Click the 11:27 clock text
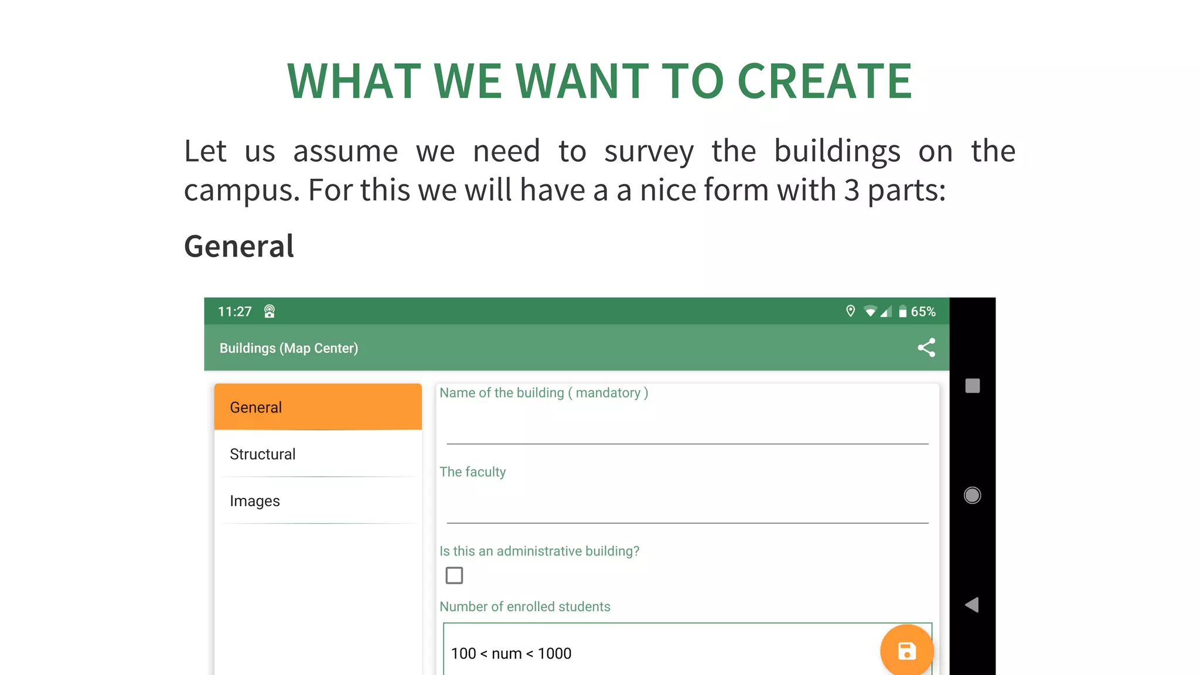1200x675 pixels. [x=235, y=312]
